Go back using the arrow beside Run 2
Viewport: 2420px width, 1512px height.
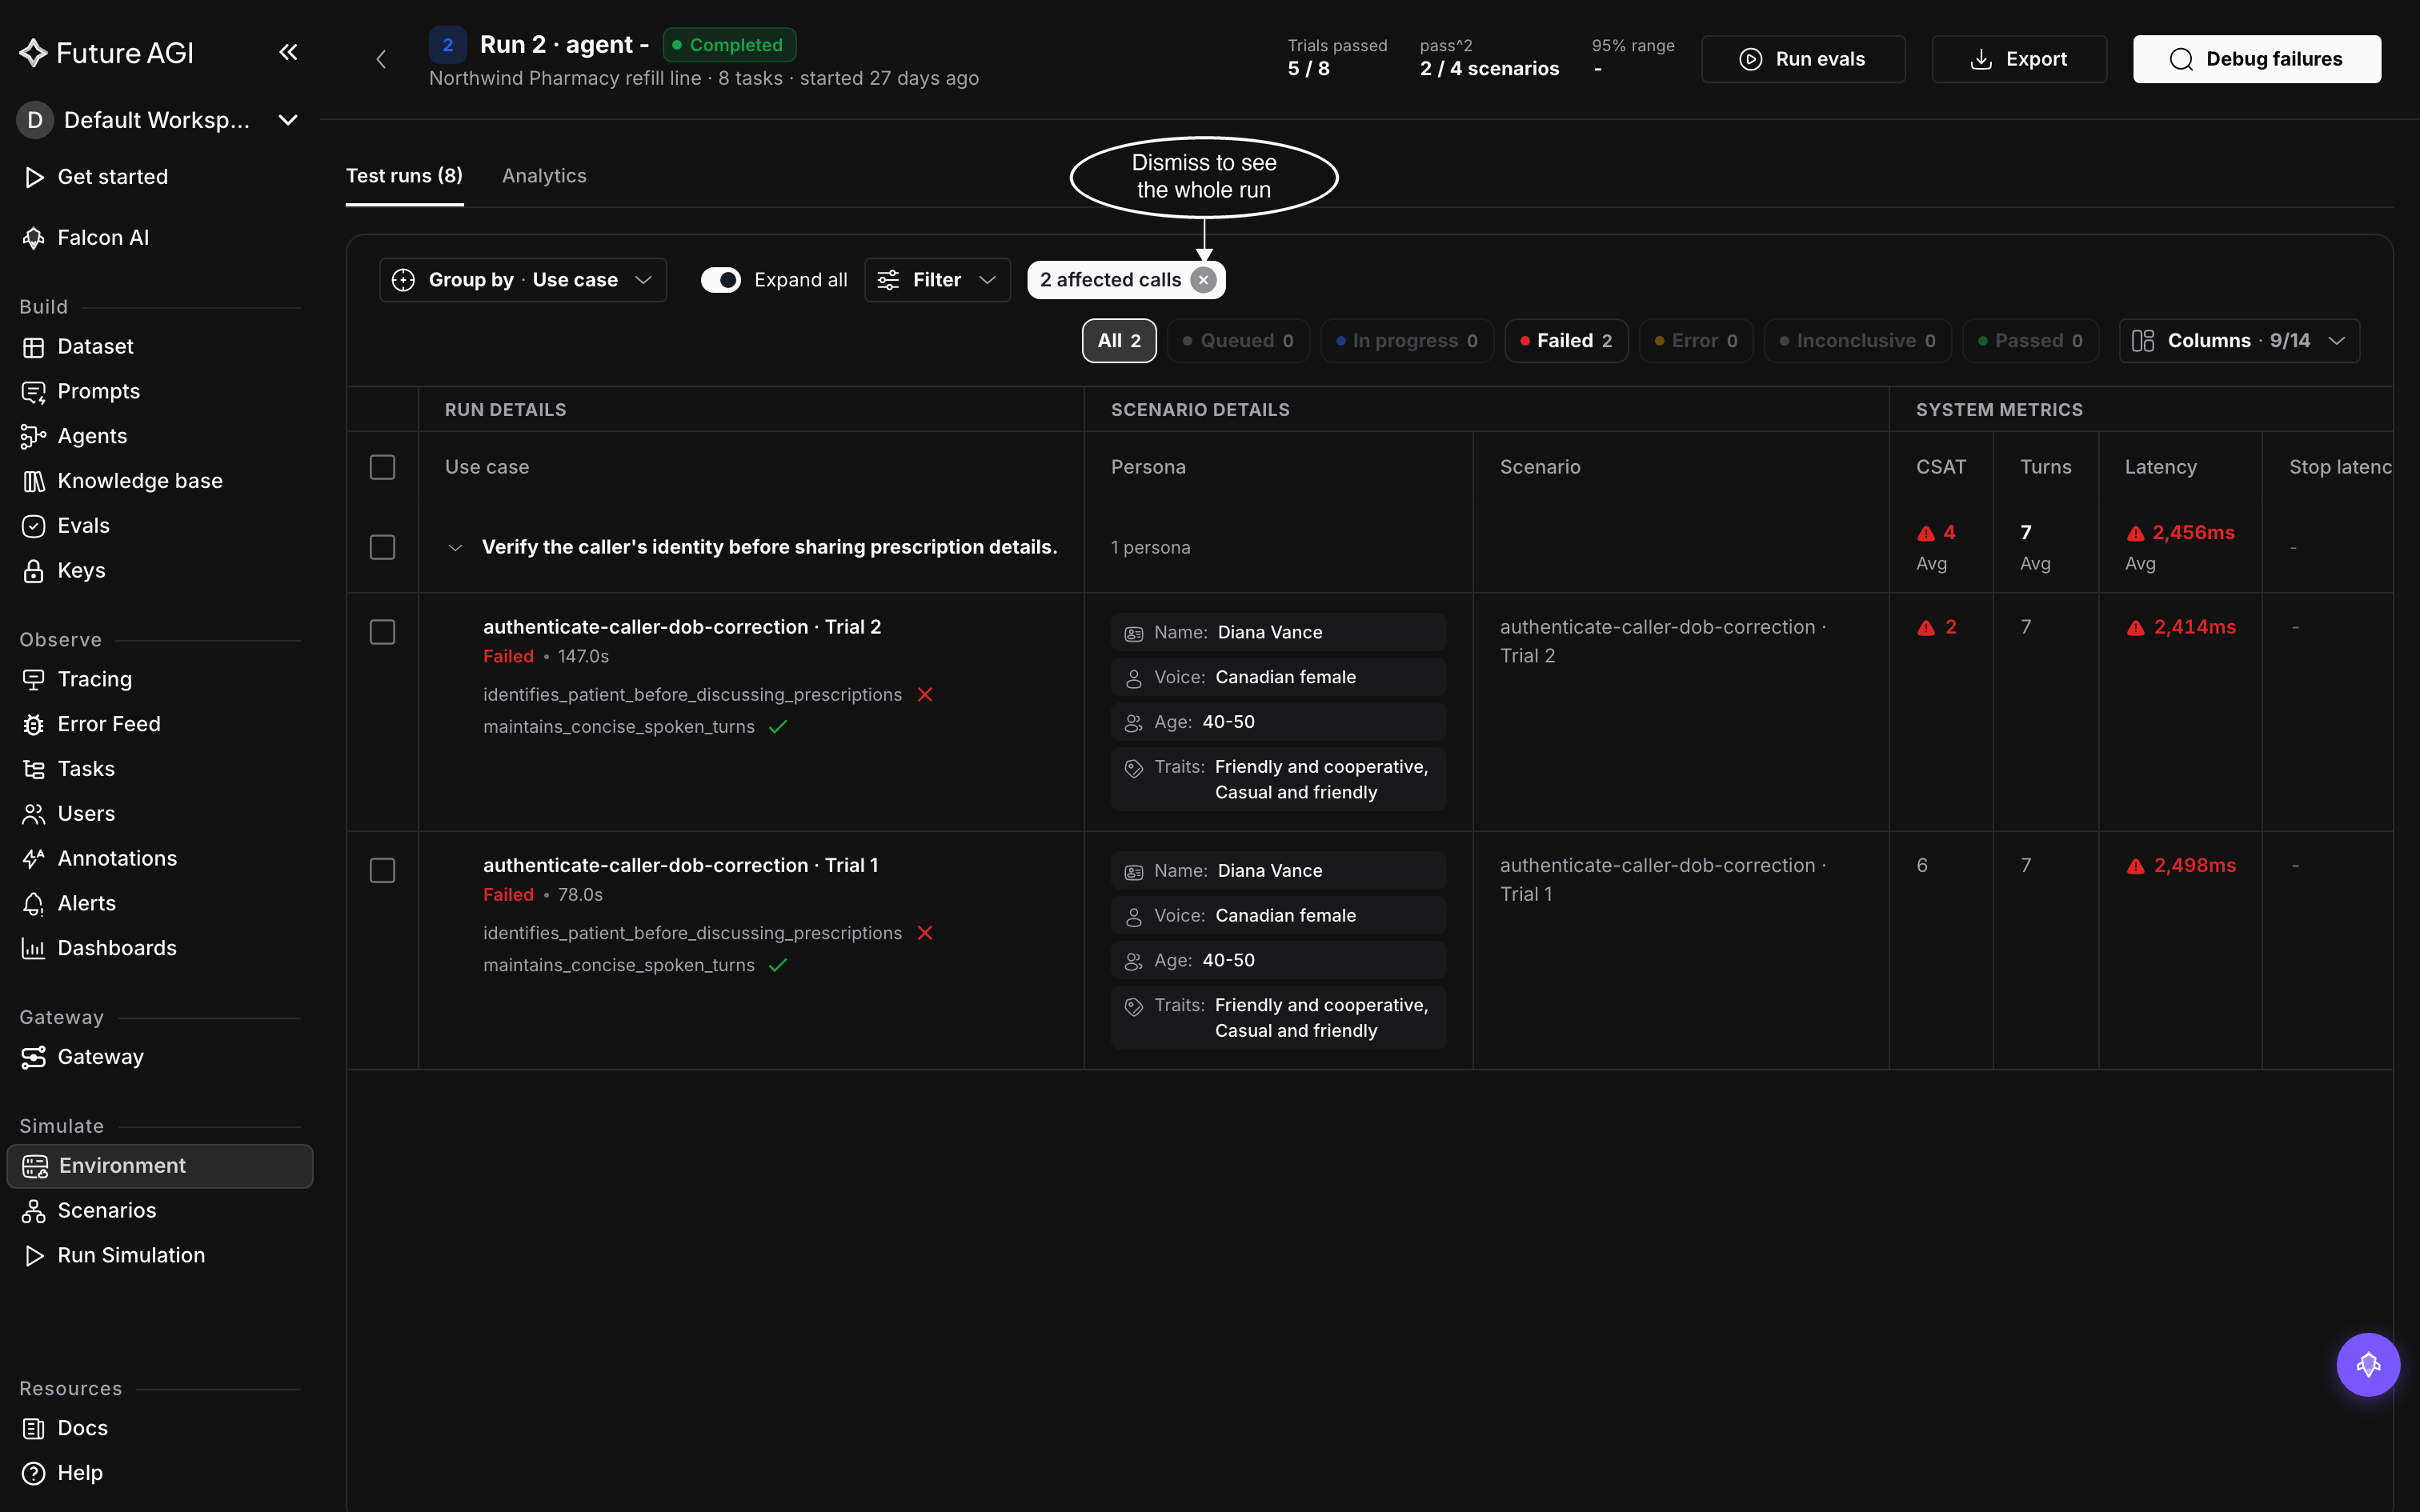pos(381,59)
